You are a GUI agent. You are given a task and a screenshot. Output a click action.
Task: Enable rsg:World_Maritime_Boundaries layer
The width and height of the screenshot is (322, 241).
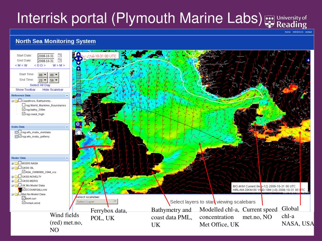24,105
